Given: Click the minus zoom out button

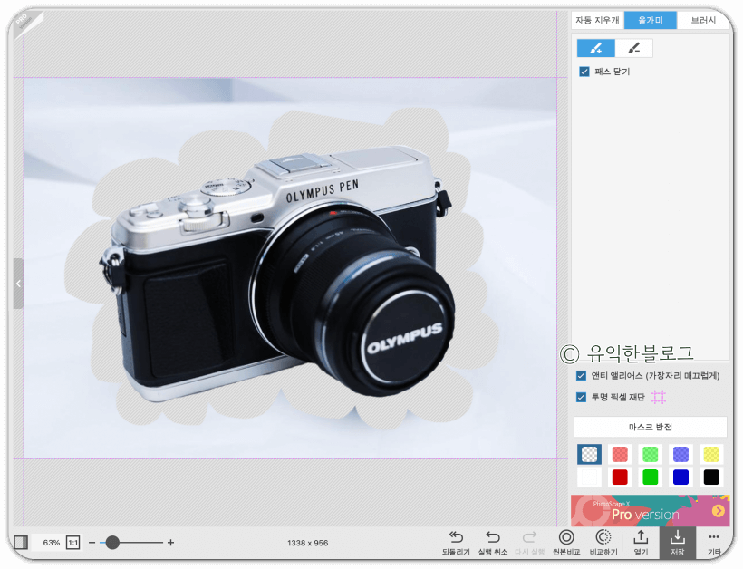Looking at the screenshot, I should pyautogui.click(x=92, y=543).
